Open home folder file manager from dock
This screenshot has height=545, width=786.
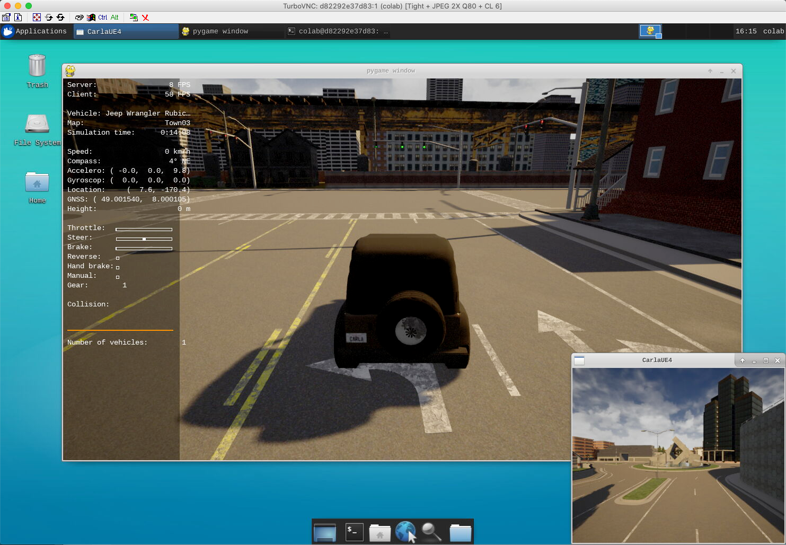380,533
